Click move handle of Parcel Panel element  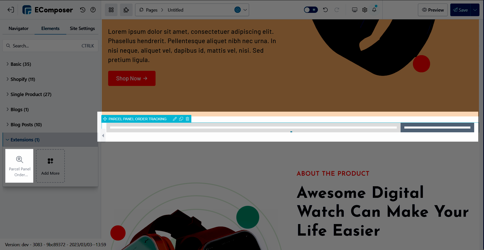(105, 119)
